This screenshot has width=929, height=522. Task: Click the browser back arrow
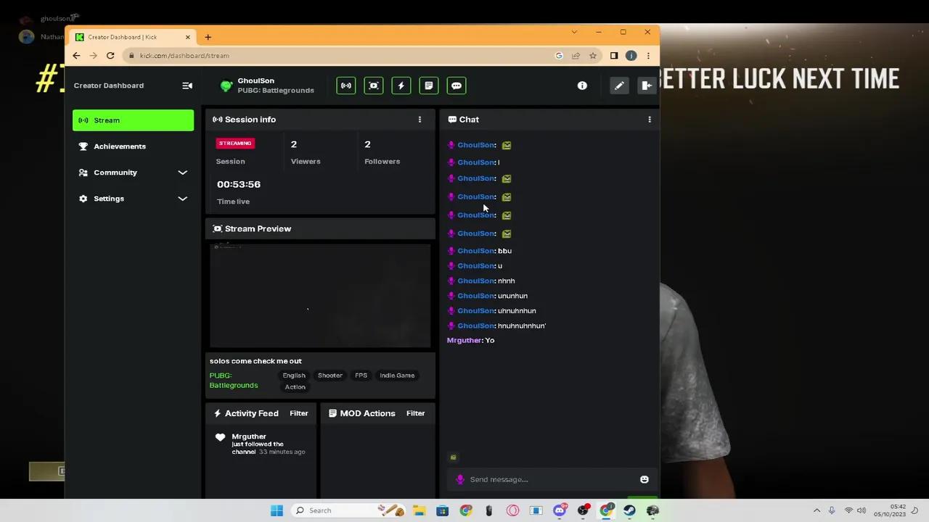coord(76,56)
